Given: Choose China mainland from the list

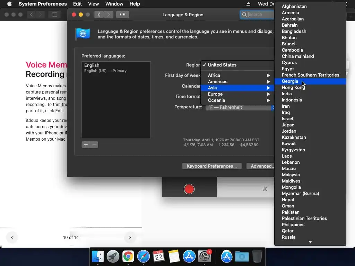Looking at the screenshot, I should pos(310,56).
